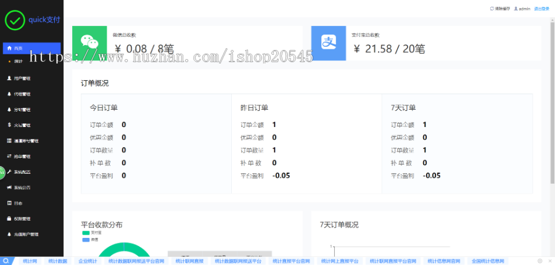Click the WeChat logo tile
The image size is (555, 265).
[x=89, y=43]
